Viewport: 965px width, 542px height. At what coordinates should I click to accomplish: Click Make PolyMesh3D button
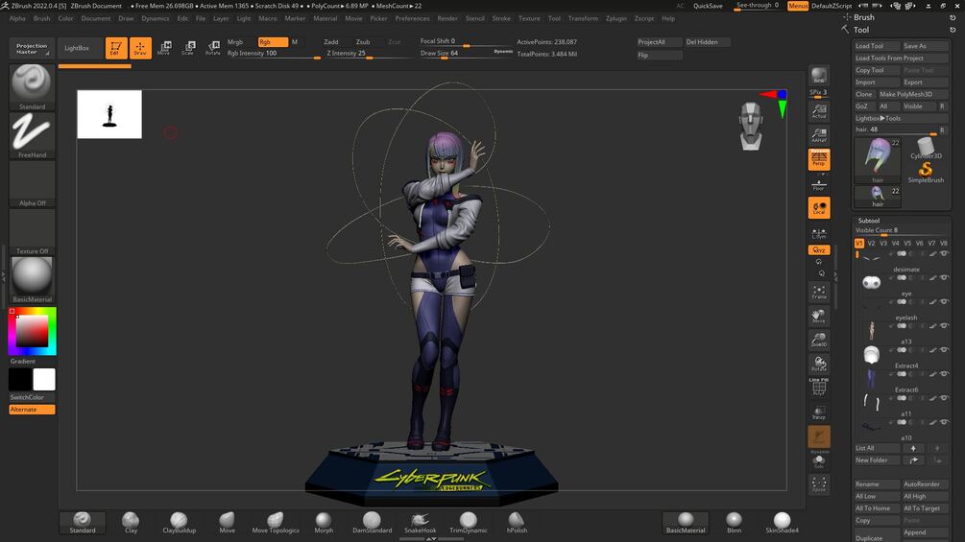(912, 94)
